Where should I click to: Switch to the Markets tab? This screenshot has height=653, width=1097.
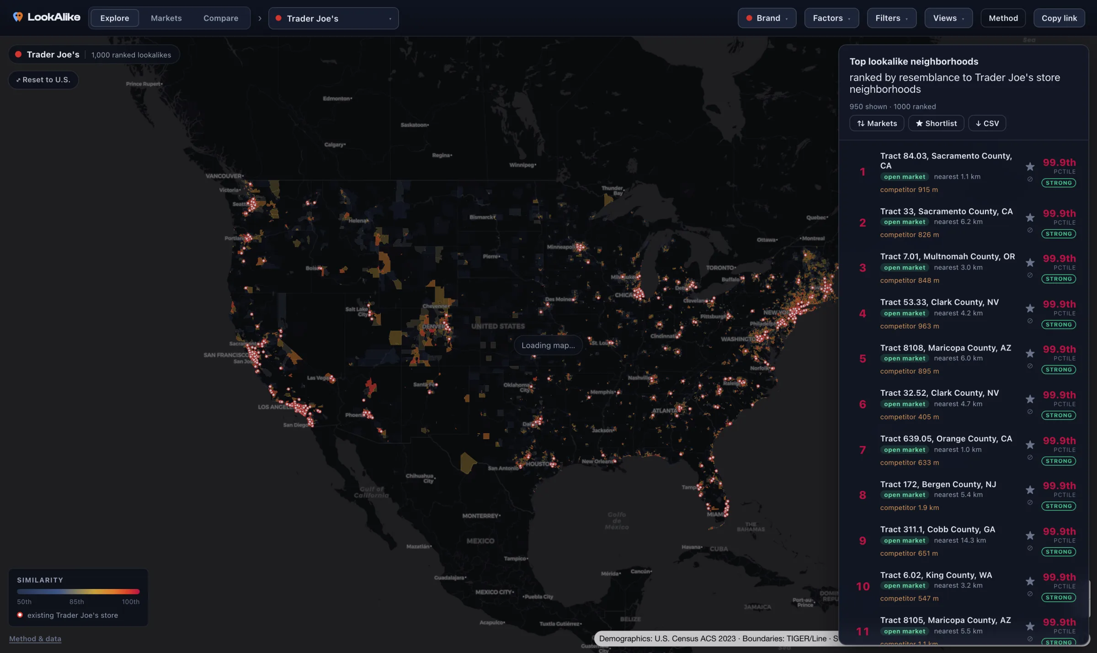point(166,18)
